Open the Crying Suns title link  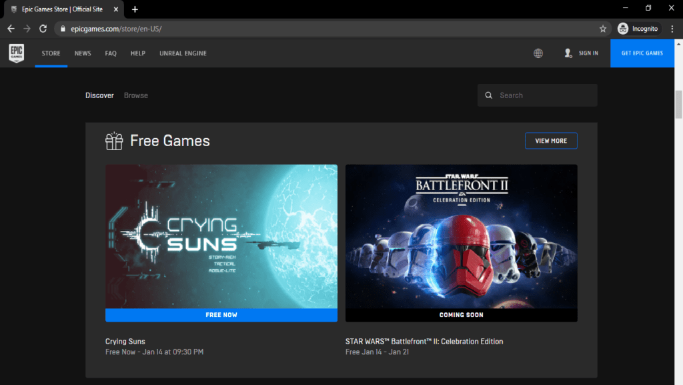(125, 342)
